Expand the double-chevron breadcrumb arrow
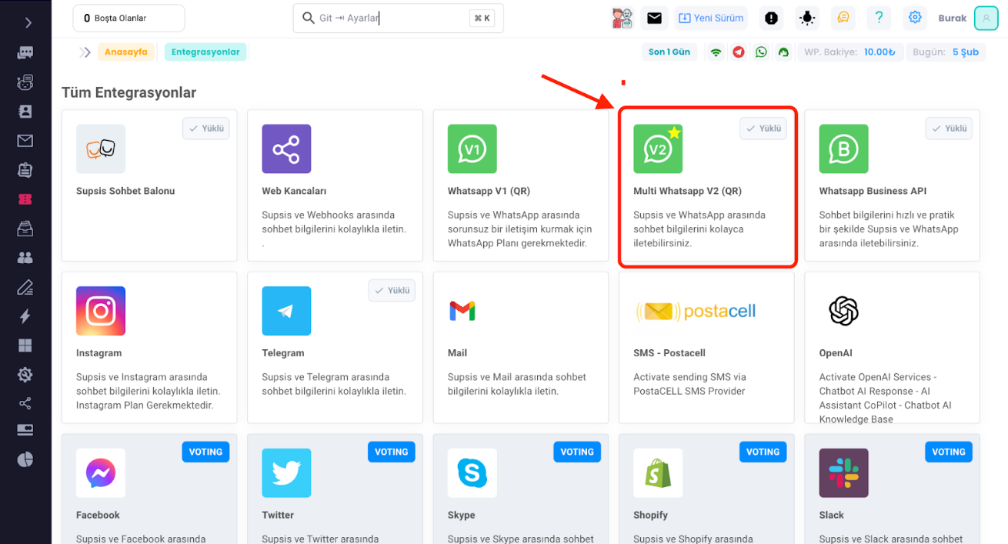This screenshot has height=544, width=1008. pos(85,52)
